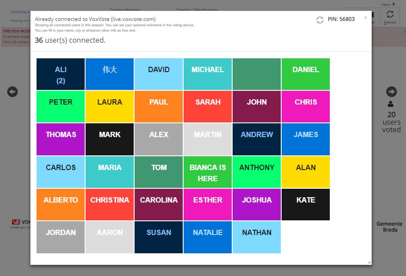
Task: Click the yellow LAURA tile
Action: pyautogui.click(x=110, y=107)
